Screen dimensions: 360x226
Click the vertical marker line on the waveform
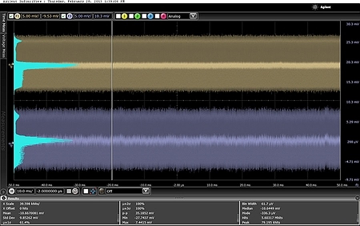coord(112,101)
